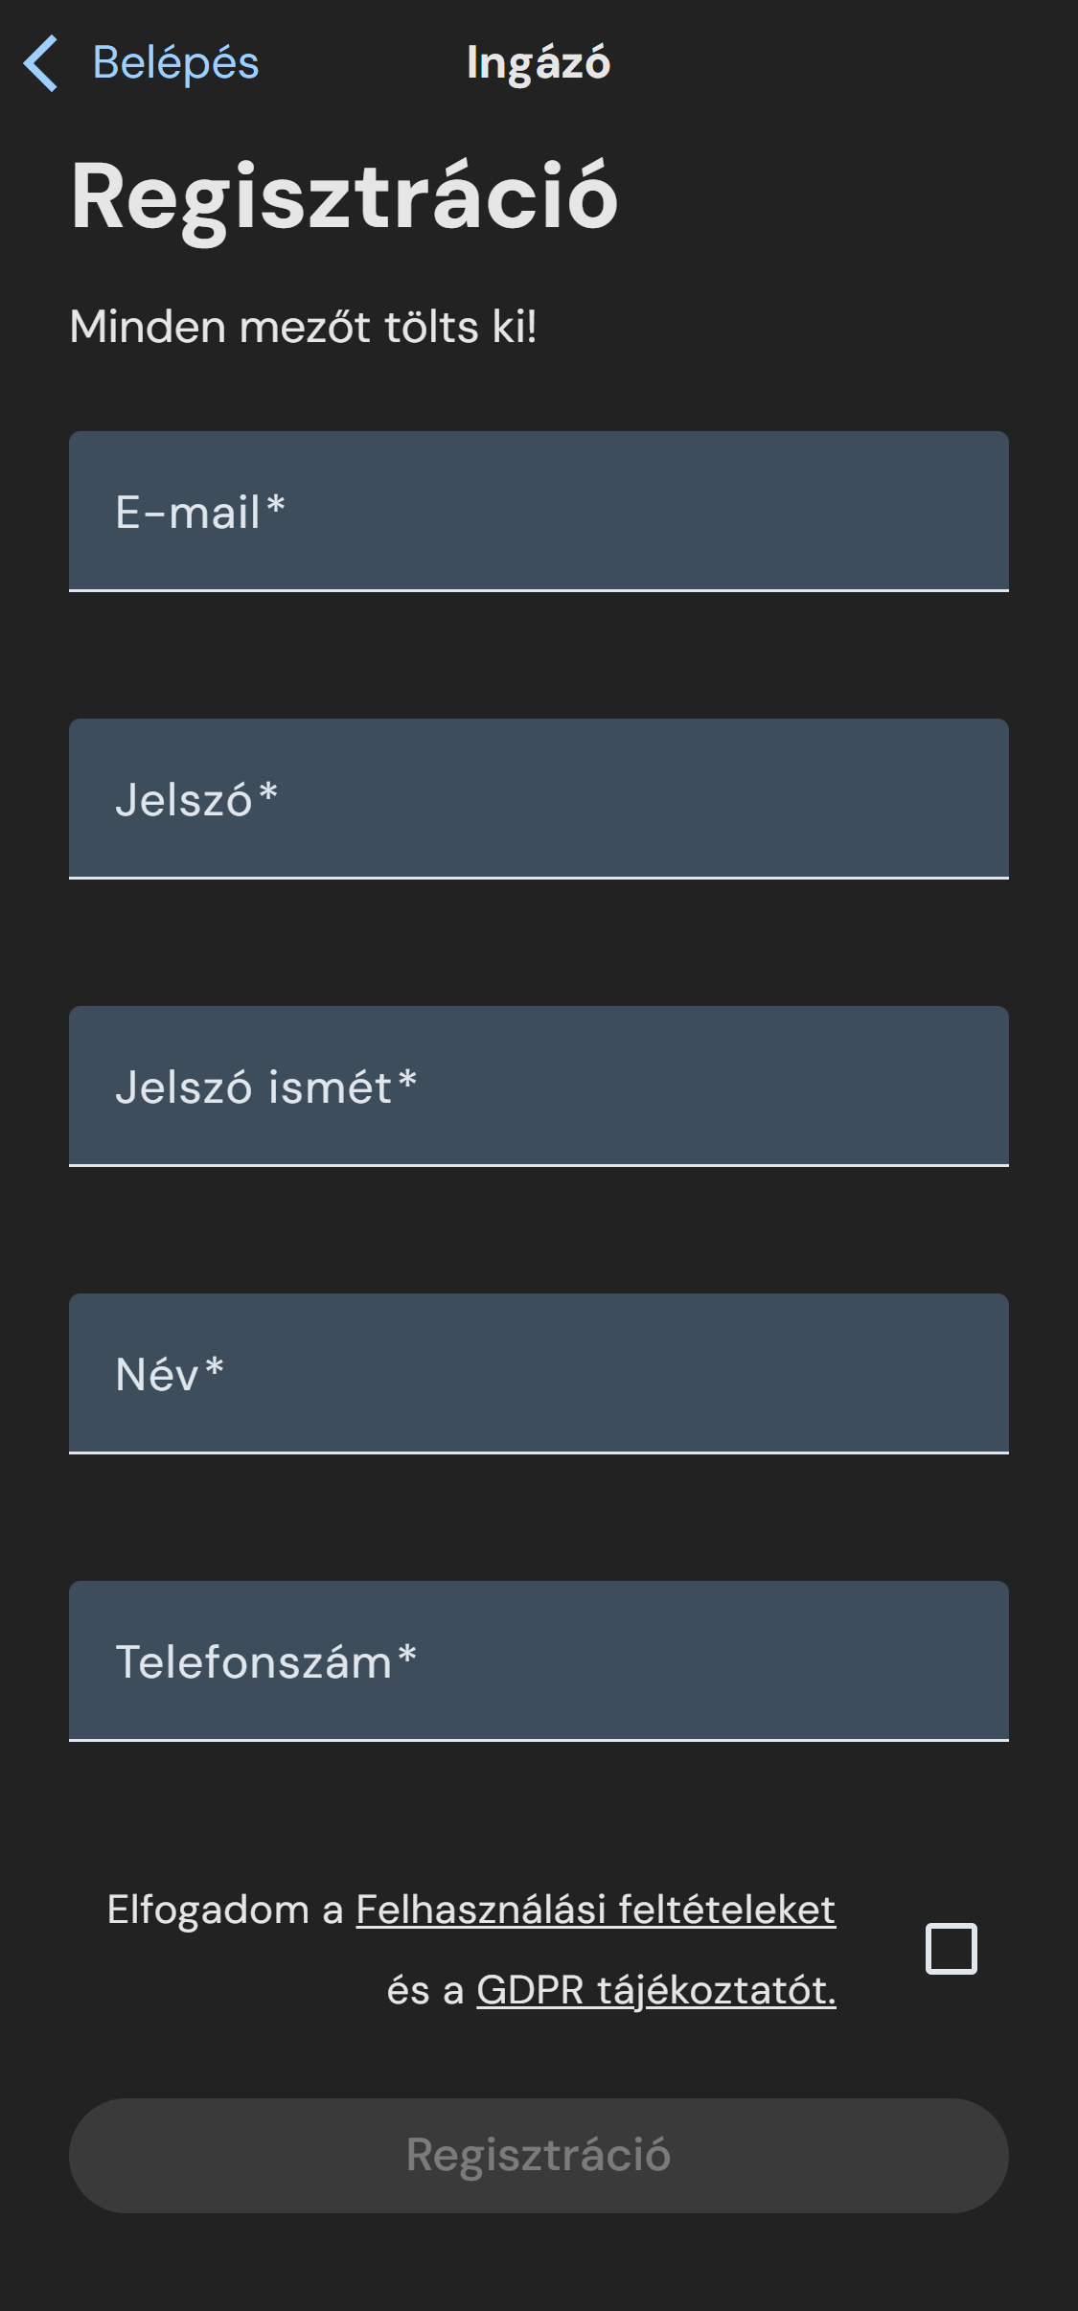Click the required asterisk after E-mail
The height and width of the screenshot is (2311, 1078).
click(x=276, y=503)
